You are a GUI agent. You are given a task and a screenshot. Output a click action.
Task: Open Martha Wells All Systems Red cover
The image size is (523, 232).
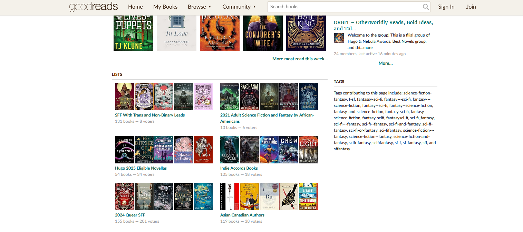[x=183, y=97]
